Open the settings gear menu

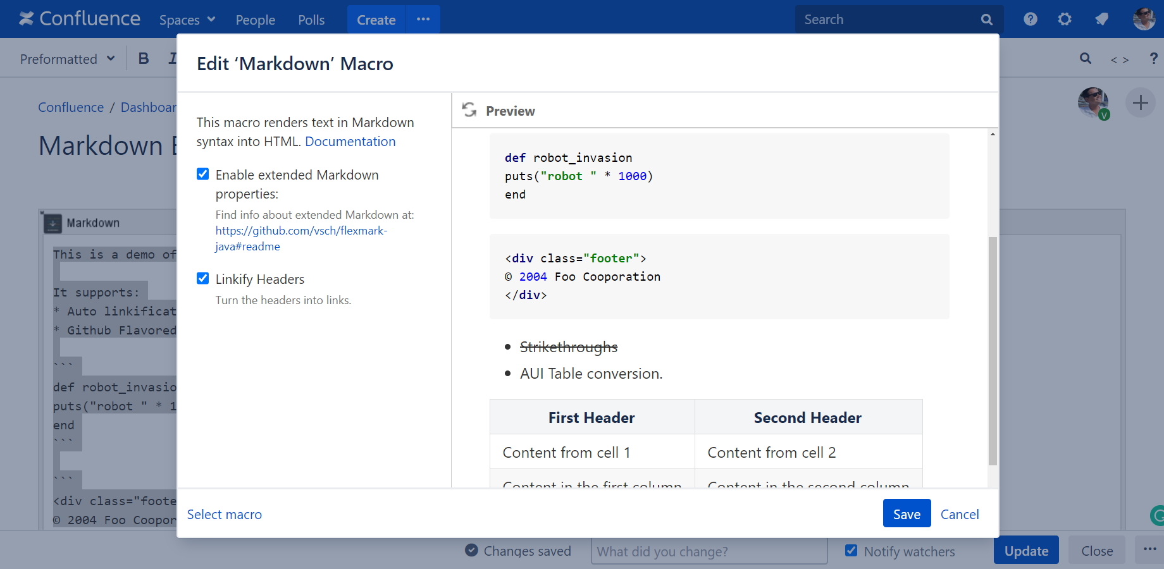(x=1065, y=19)
